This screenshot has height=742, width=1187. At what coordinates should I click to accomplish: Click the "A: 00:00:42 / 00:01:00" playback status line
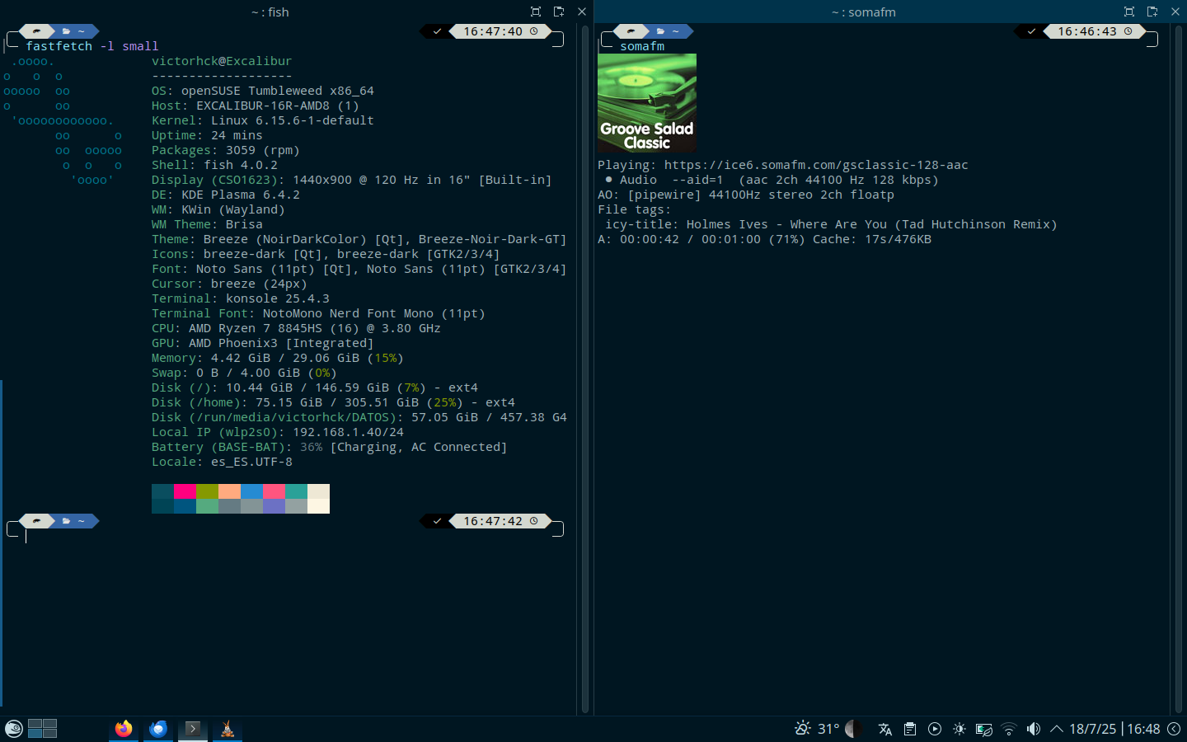[x=764, y=239]
